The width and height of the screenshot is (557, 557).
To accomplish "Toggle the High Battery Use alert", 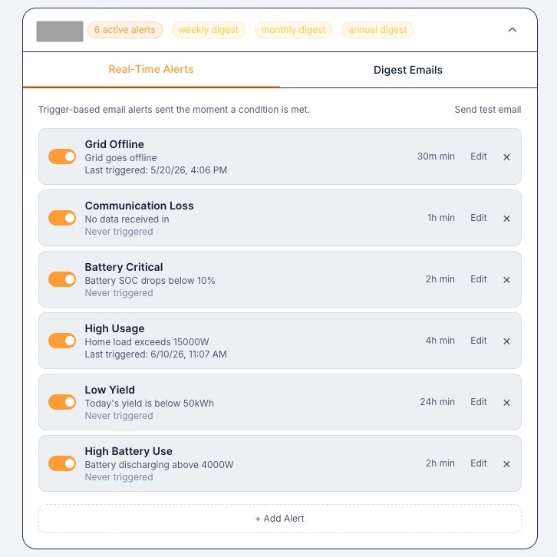I will 62,463.
